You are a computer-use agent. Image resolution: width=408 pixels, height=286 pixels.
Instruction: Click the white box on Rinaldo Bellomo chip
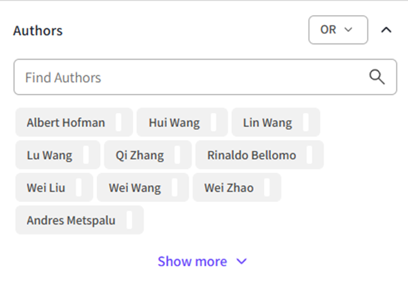[310, 155]
